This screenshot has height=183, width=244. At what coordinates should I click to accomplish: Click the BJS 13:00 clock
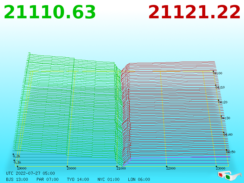click(17, 179)
